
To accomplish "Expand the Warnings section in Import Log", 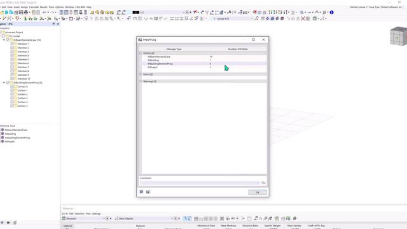I will 141,81.
